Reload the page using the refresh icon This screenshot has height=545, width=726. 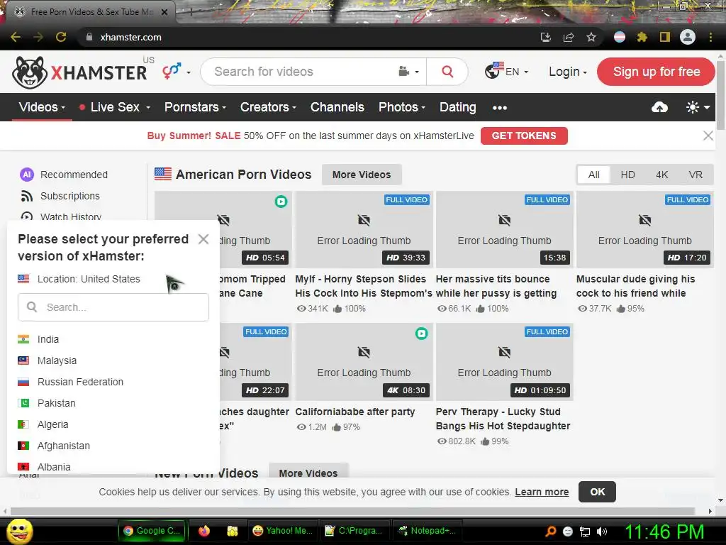pyautogui.click(x=61, y=37)
